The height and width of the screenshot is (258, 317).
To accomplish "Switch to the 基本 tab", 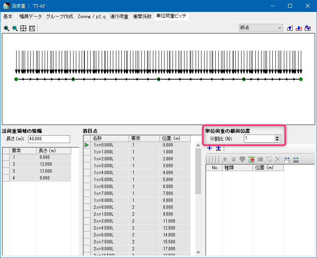I will click(8, 17).
